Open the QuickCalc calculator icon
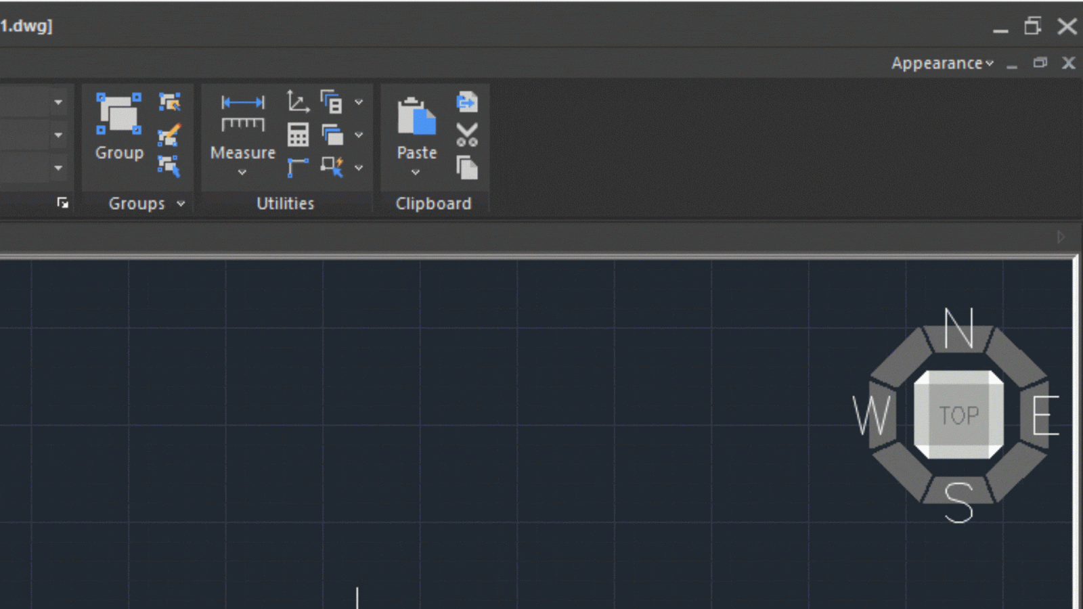Viewport: 1083px width, 609px height. pos(298,135)
